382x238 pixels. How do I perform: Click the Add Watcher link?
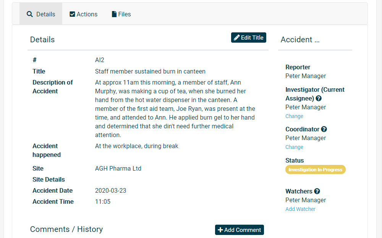300,209
